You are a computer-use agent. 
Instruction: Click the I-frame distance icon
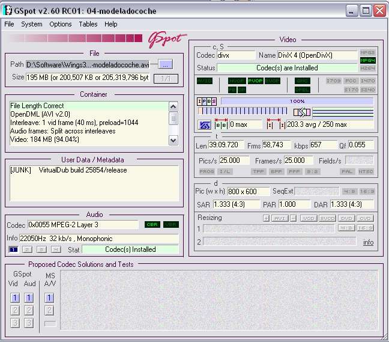pyautogui.click(x=276, y=124)
